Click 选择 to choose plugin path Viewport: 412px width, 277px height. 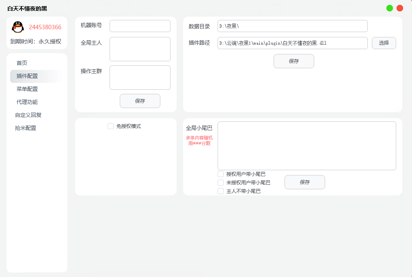tap(383, 43)
